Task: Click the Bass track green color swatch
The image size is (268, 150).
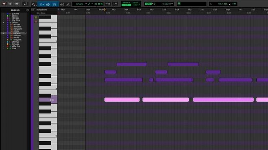Action: point(8,16)
